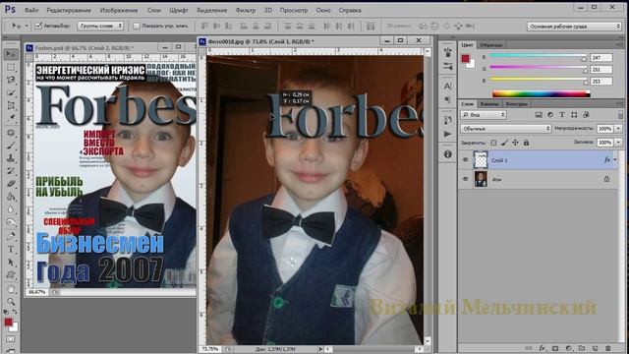Switch to the Образцы tab
Screen dimensions: 629x354
pyautogui.click(x=491, y=45)
